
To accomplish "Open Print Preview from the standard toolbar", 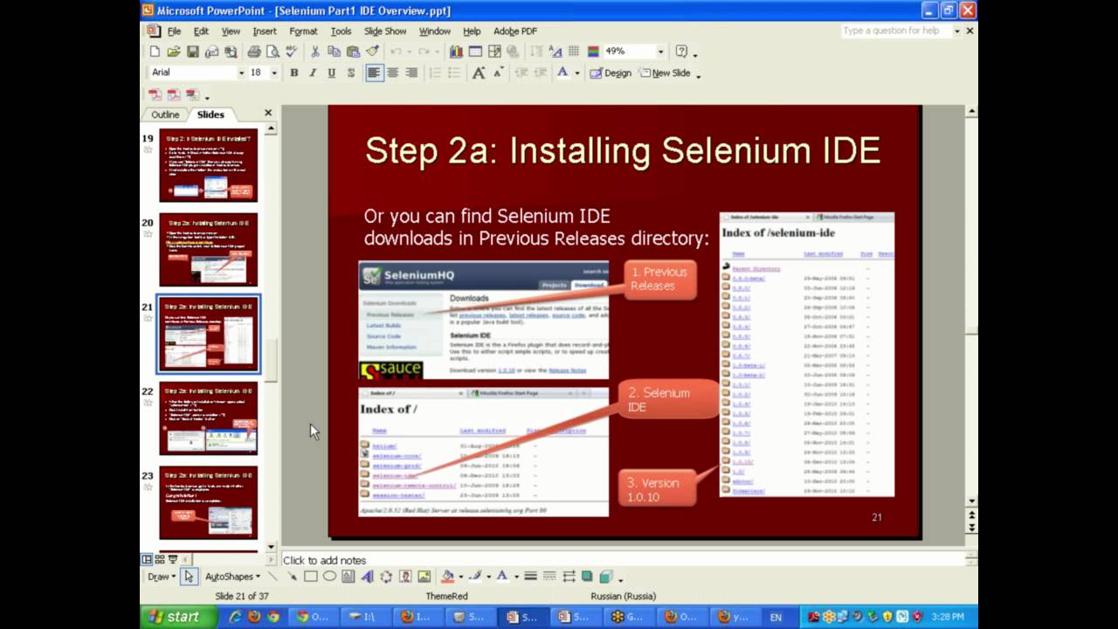I will (x=273, y=52).
